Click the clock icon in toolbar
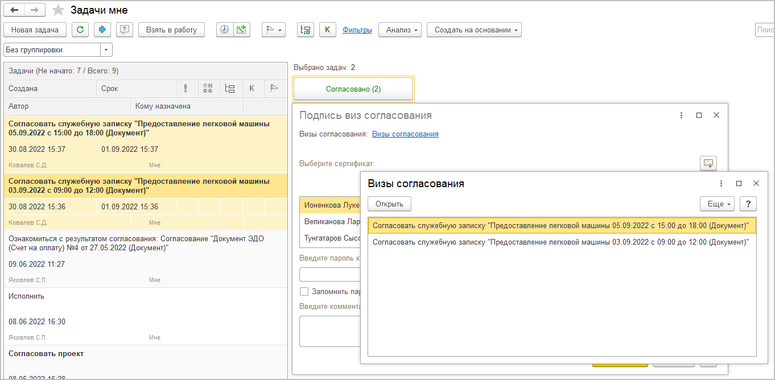775x380 pixels. pos(225,30)
